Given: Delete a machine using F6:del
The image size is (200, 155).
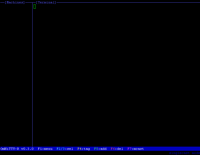Looking at the screenshot, I should click(x=117, y=149).
